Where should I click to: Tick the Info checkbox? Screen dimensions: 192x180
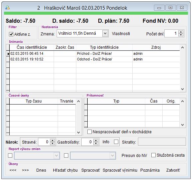click(x=116, y=142)
